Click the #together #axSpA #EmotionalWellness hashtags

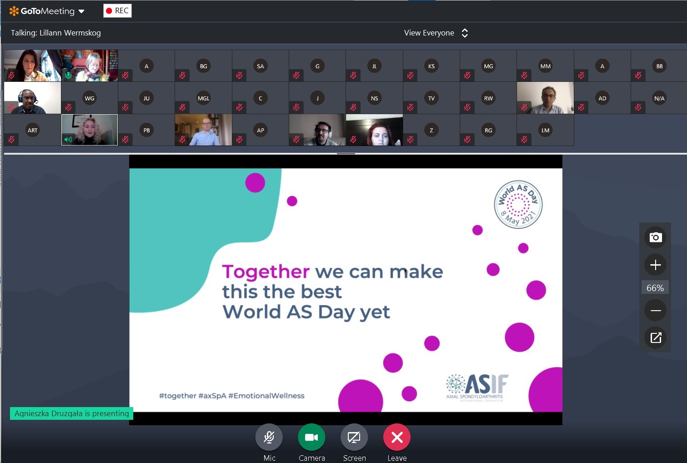point(232,396)
